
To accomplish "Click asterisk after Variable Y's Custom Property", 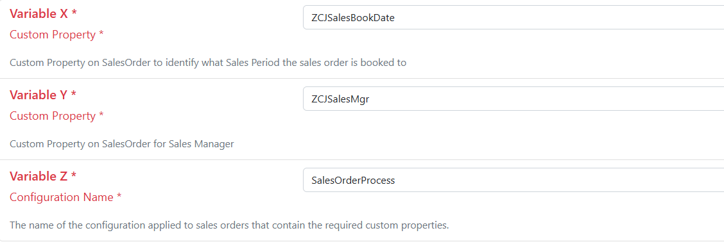I will (101, 115).
